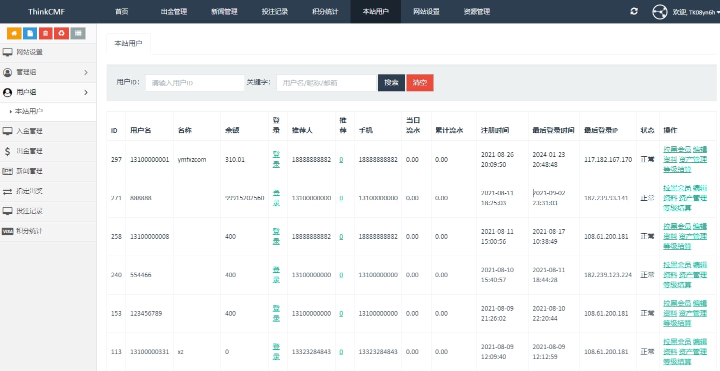Click the blue document shortcut icon
720x371 pixels.
tap(30, 33)
